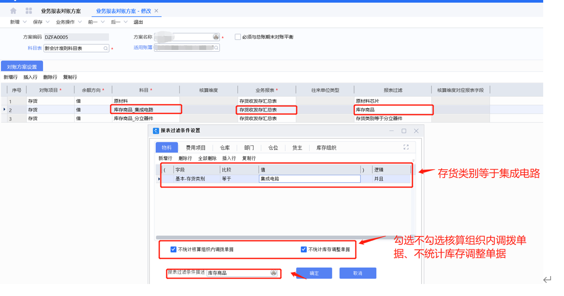The width and height of the screenshot is (564, 296).
Task: Click the 取消 button
Action: point(357,273)
